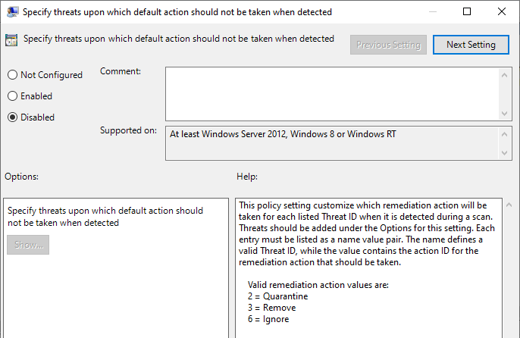Select the Enabled radio button

12,95
